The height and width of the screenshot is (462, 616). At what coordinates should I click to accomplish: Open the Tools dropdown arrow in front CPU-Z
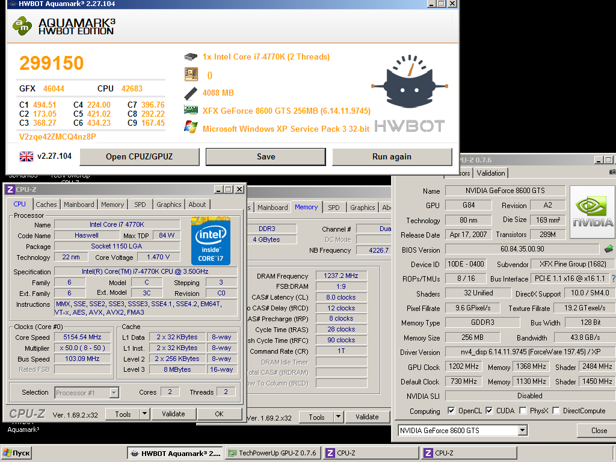[x=144, y=414]
